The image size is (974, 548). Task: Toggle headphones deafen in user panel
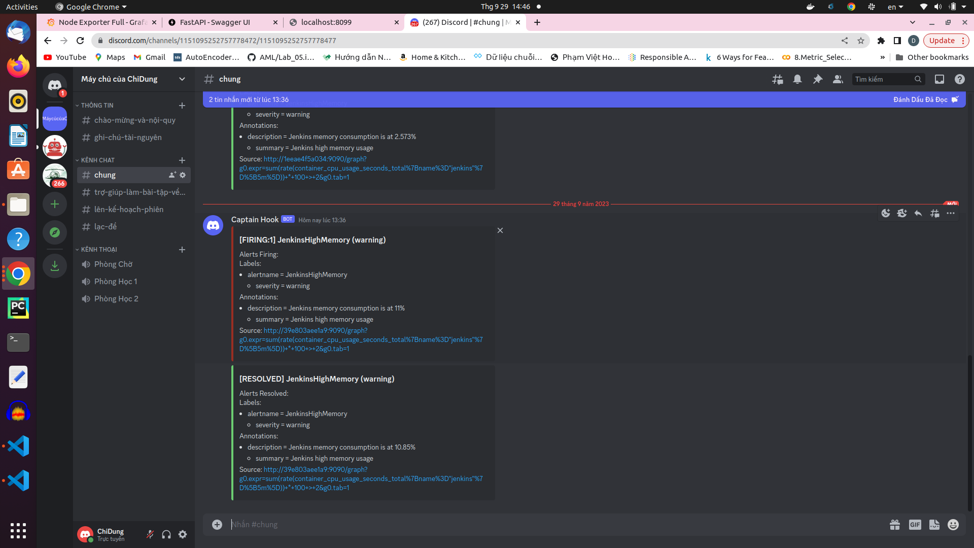point(166,534)
